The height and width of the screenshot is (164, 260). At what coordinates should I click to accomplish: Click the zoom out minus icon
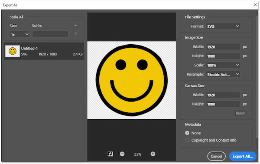122,154
